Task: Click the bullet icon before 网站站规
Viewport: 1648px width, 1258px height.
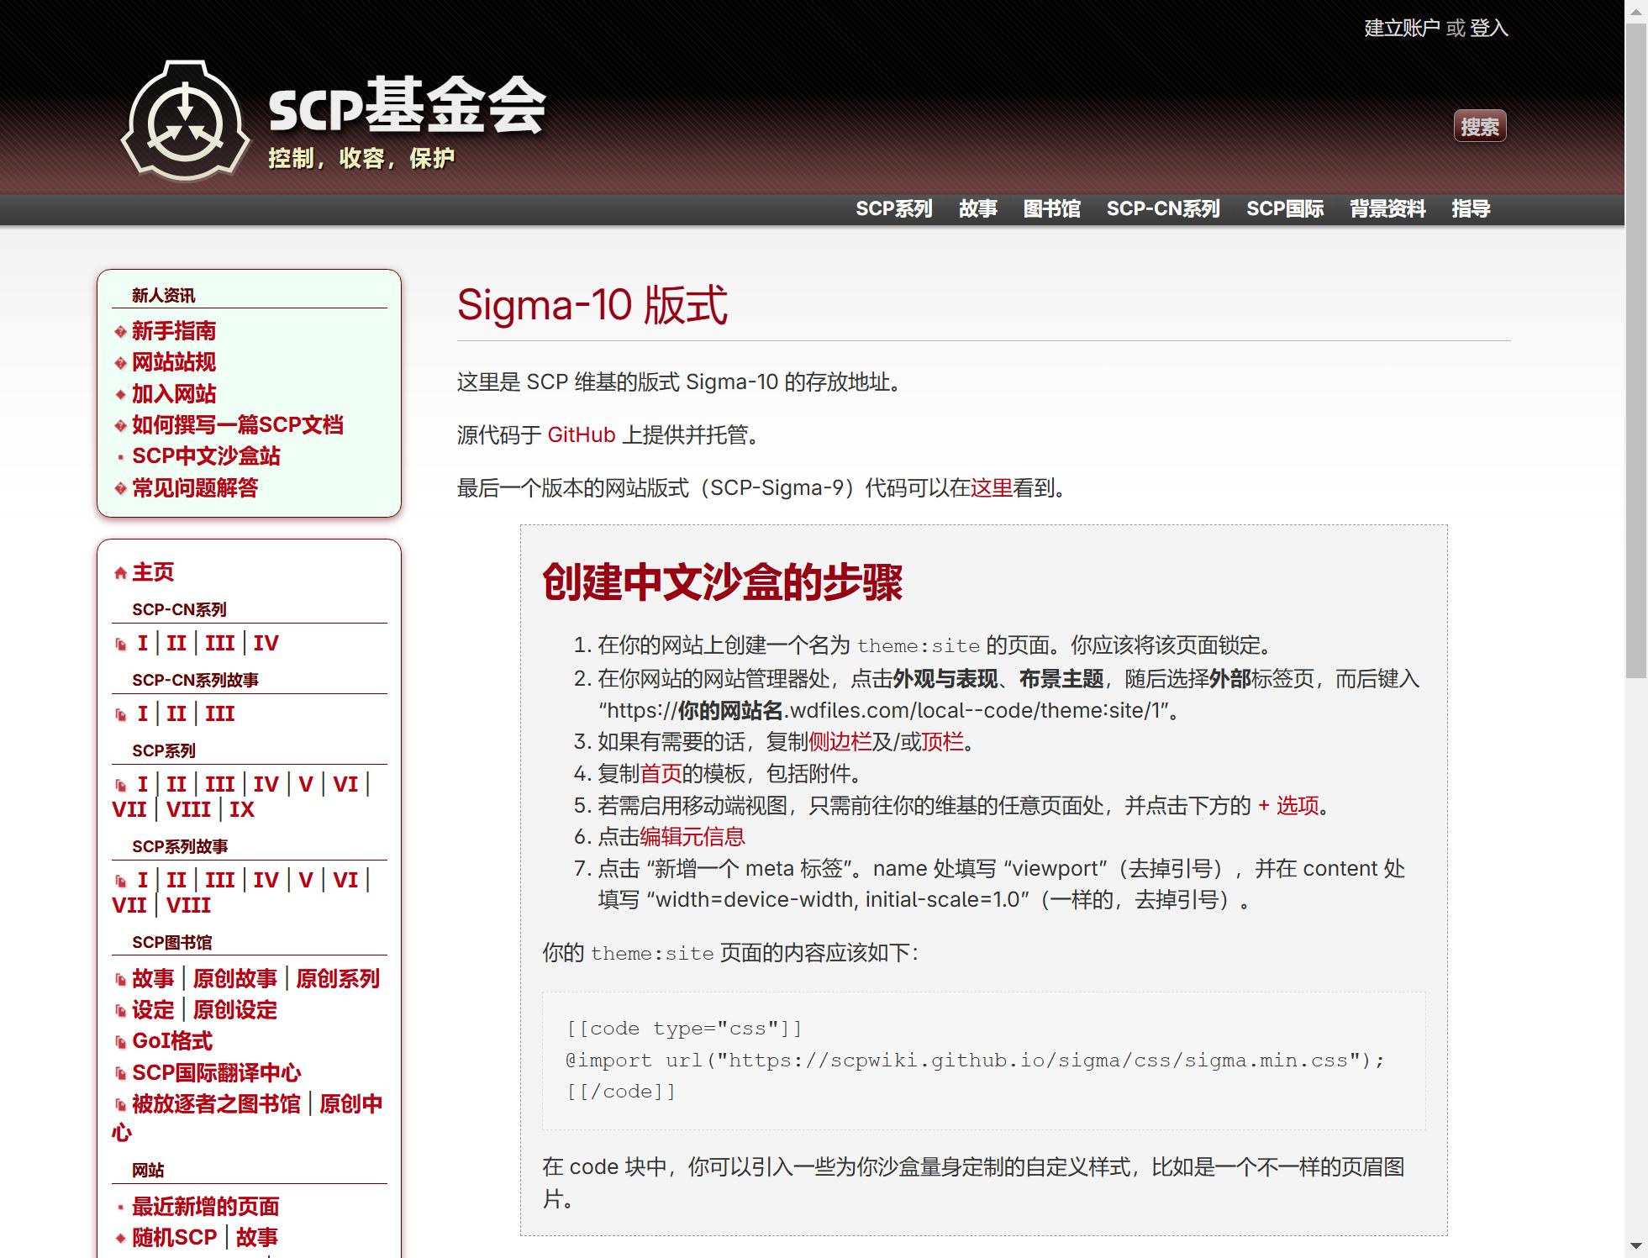Action: (x=120, y=363)
